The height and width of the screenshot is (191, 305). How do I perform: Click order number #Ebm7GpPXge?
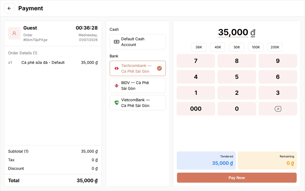coord(35,40)
